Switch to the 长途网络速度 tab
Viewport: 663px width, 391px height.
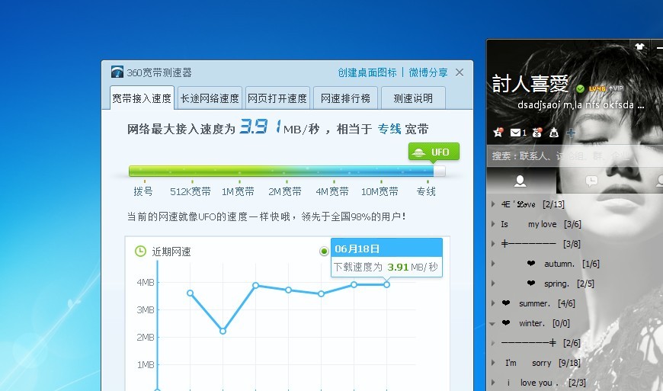point(210,98)
